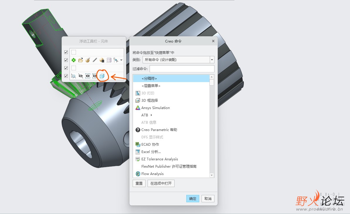Open the floating toolbar overflow dropdown arrow
Image resolution: width=350 pixels, height=214 pixels.
click(x=121, y=60)
